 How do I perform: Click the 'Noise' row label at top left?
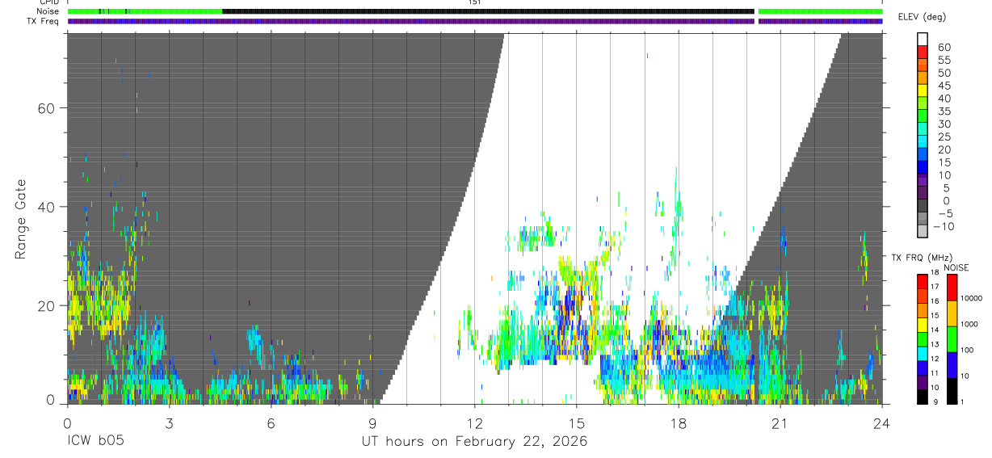pyautogui.click(x=48, y=11)
